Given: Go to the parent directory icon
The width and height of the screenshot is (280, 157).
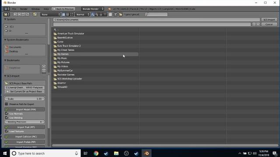Looking at the screenshot, I should pos(23,14).
